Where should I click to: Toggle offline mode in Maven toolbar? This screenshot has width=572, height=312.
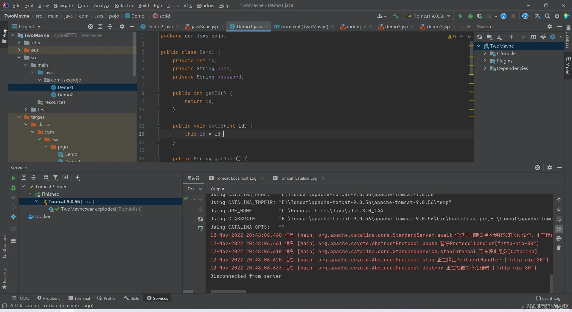pyautogui.click(x=543, y=37)
